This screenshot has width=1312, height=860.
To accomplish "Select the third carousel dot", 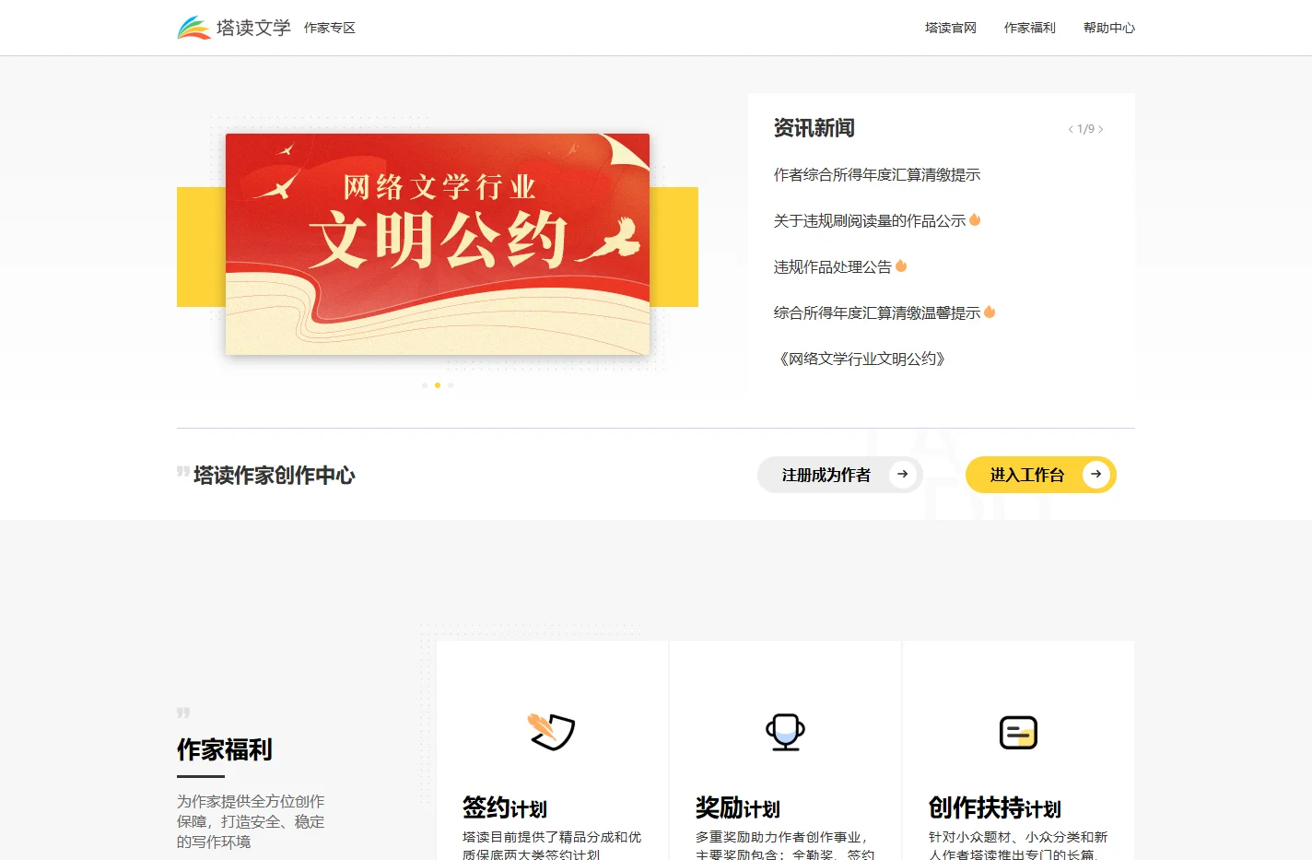I will (450, 385).
